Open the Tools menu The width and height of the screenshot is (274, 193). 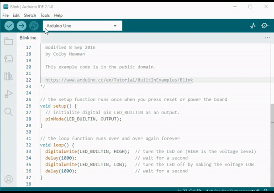45,16
